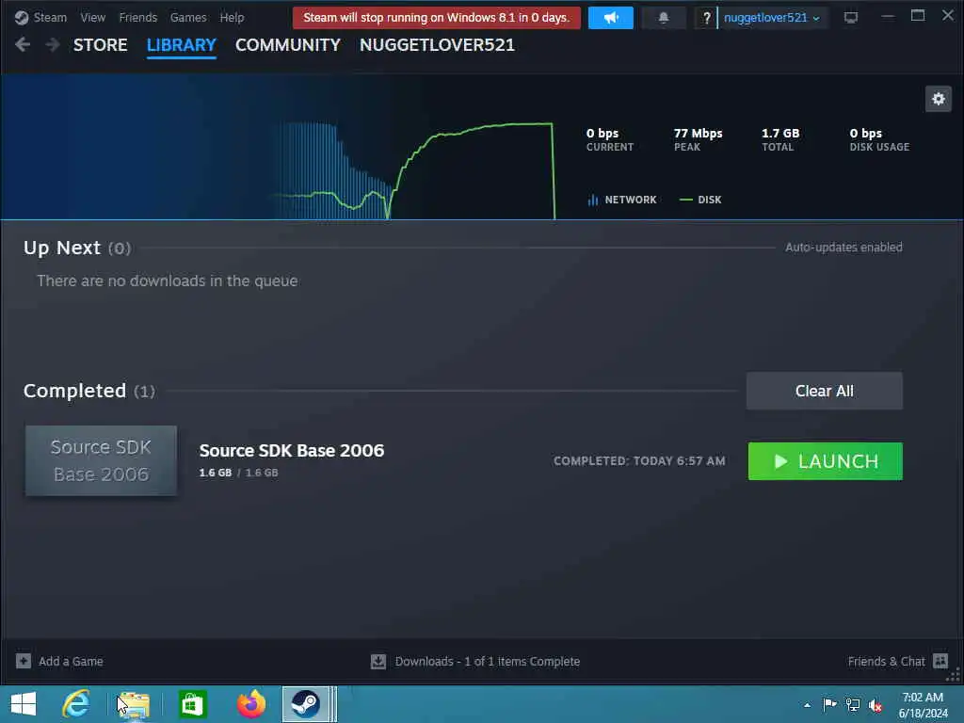Click the download activity graph

coord(414,170)
